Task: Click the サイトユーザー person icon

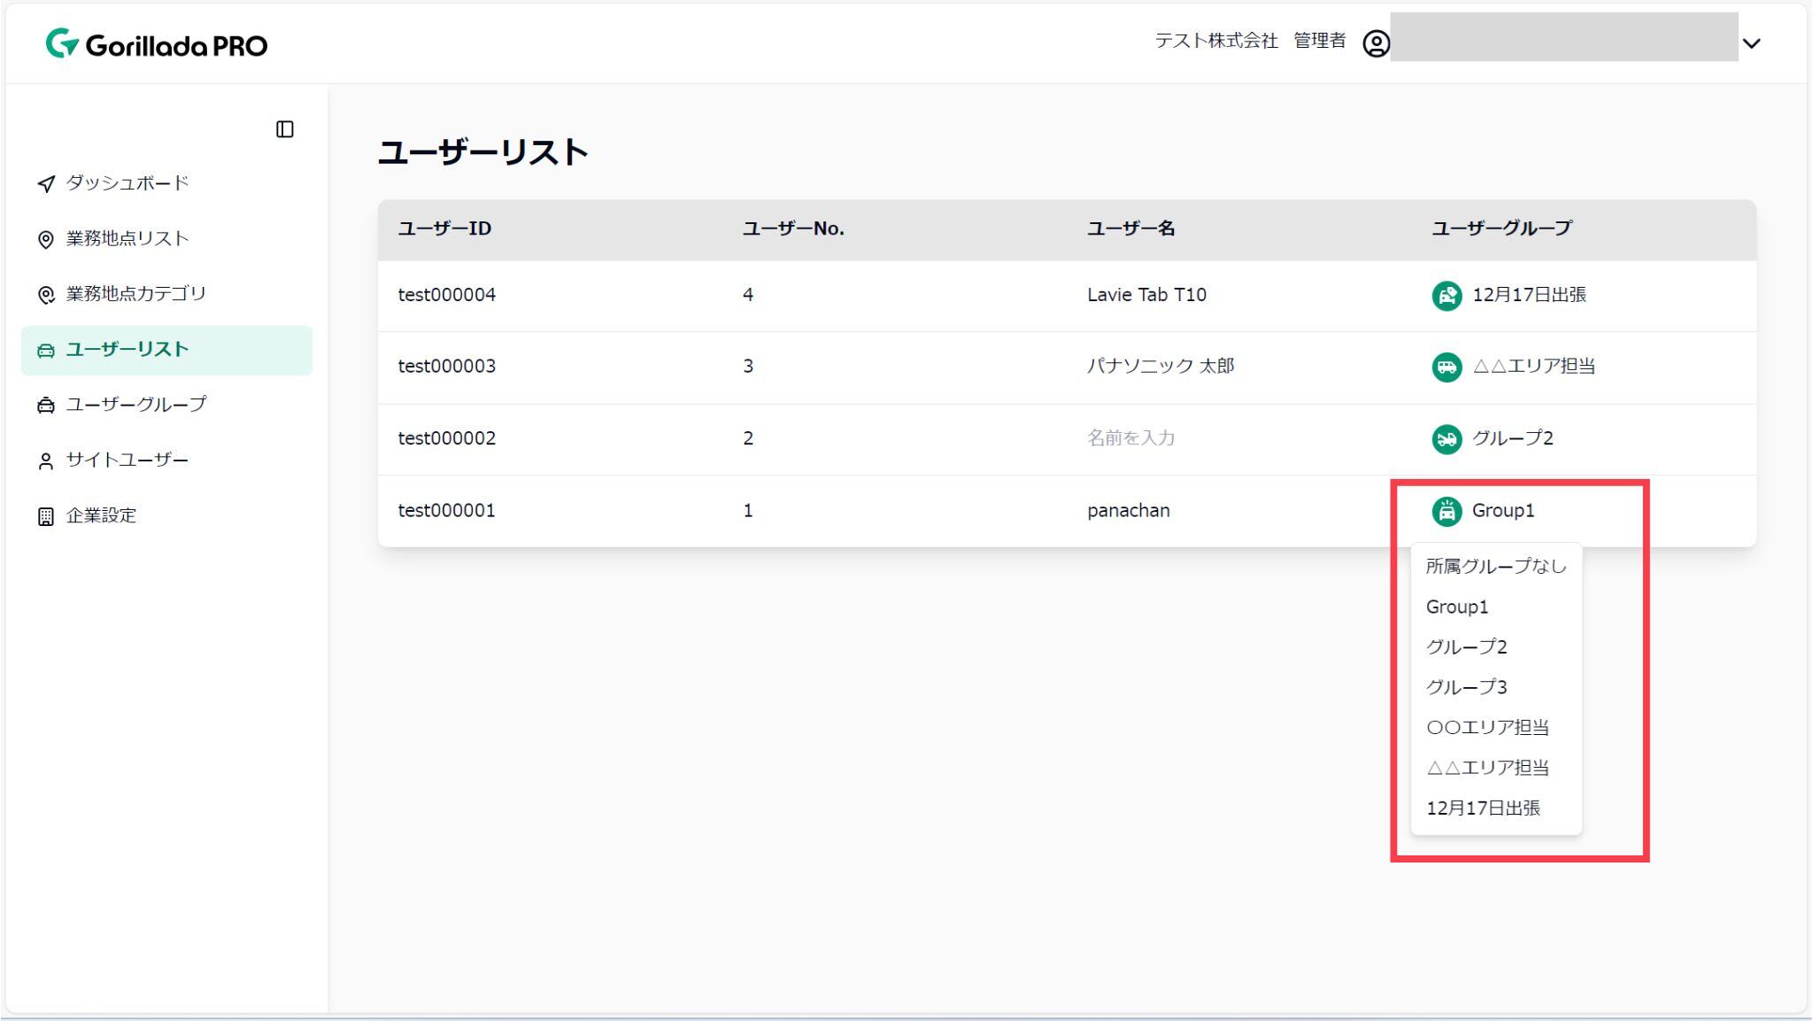Action: [x=46, y=460]
